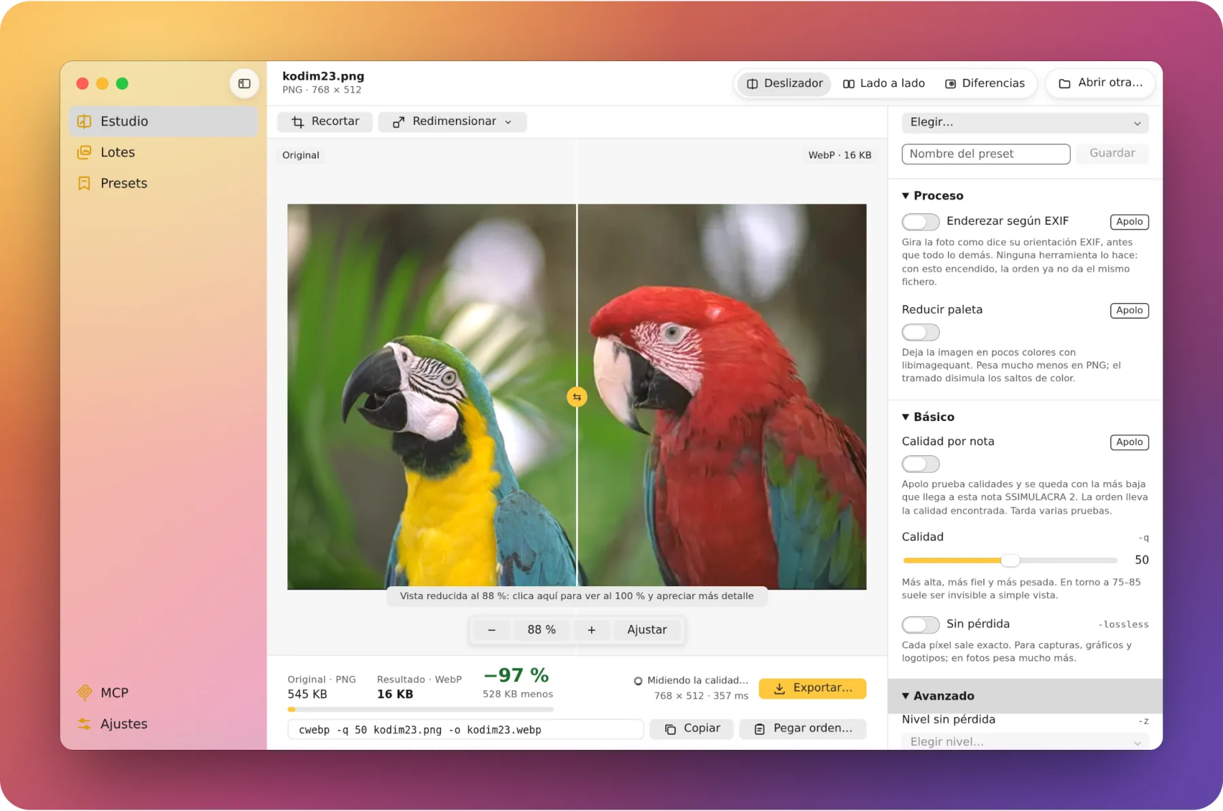Click the zoom out minus button
The image size is (1223, 811).
pos(491,630)
